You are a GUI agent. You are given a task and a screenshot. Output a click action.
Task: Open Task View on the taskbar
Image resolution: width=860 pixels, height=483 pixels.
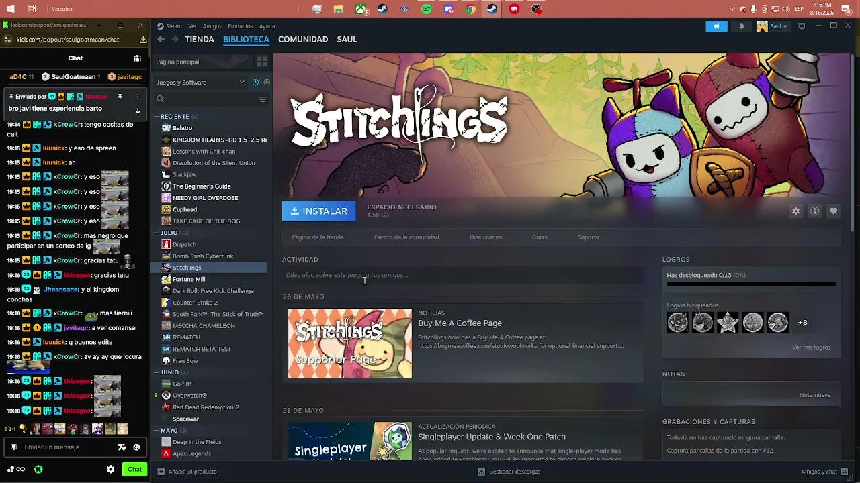(x=32, y=9)
